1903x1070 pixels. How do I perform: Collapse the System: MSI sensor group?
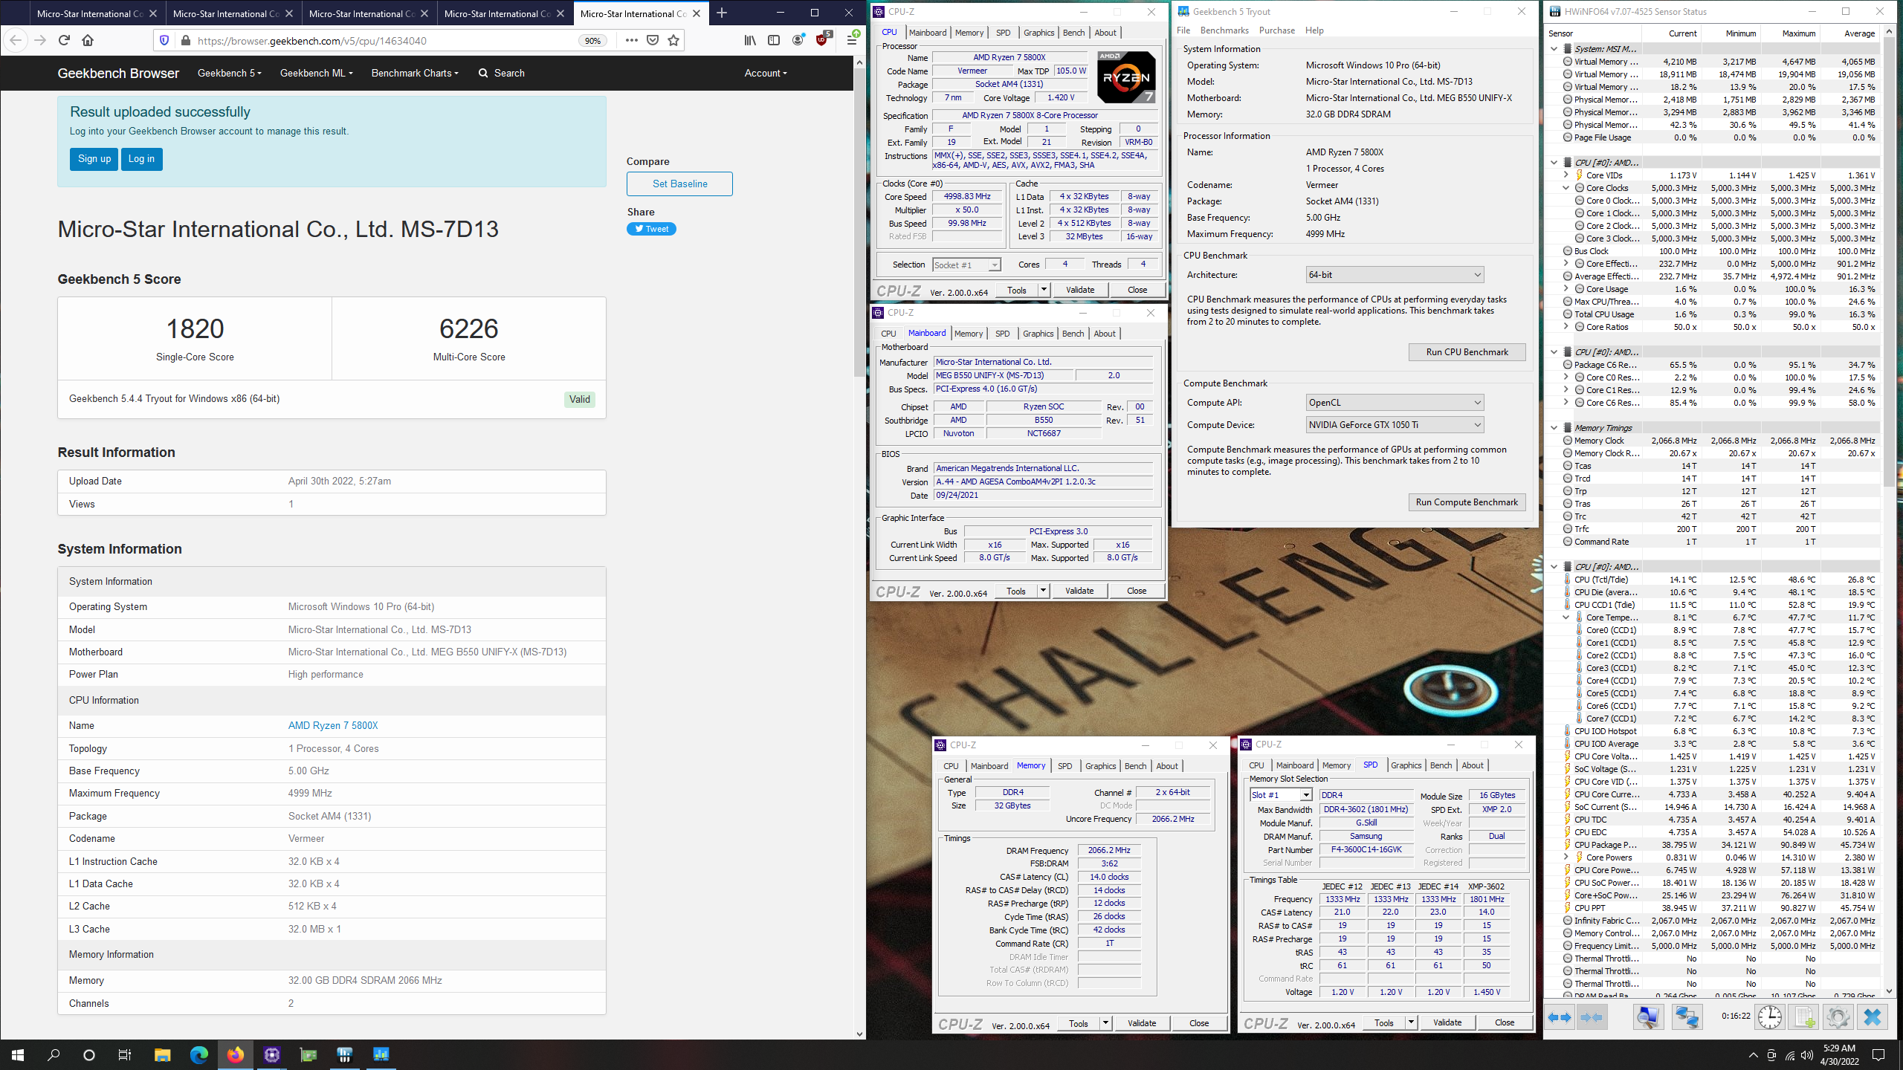[x=1554, y=49]
